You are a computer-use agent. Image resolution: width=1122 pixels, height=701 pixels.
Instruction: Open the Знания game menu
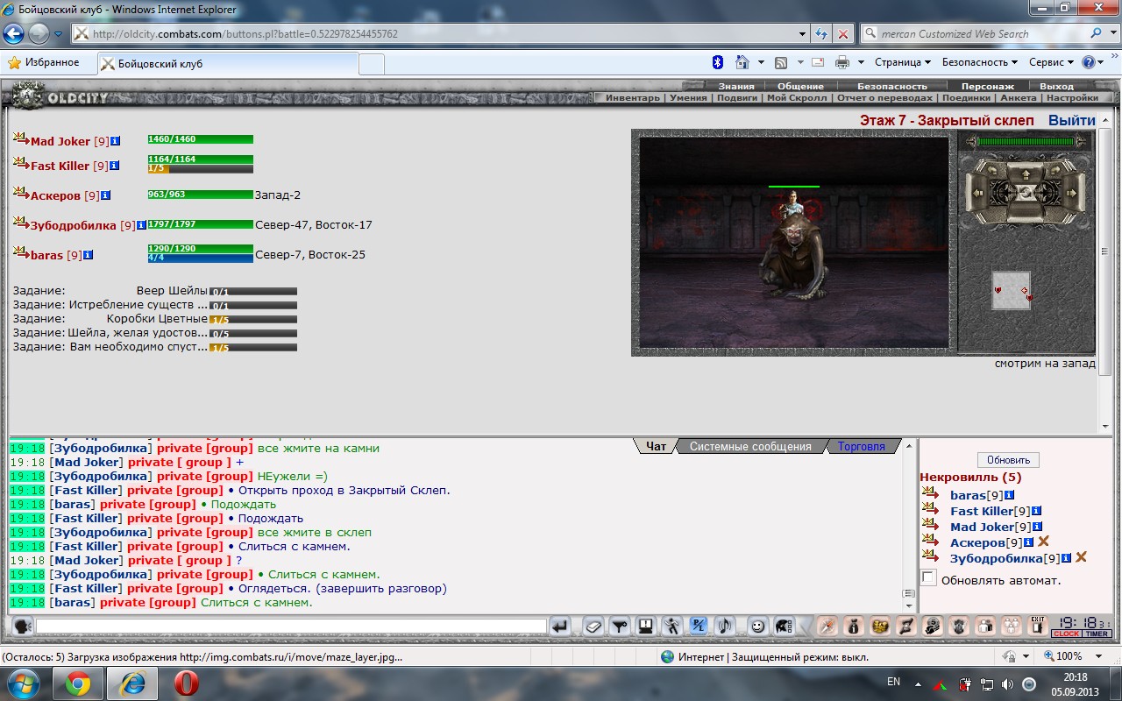click(735, 86)
